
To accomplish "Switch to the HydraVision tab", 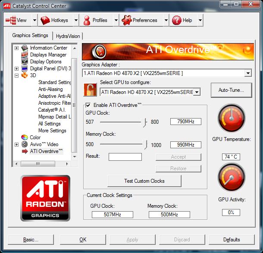I will (x=68, y=36).
